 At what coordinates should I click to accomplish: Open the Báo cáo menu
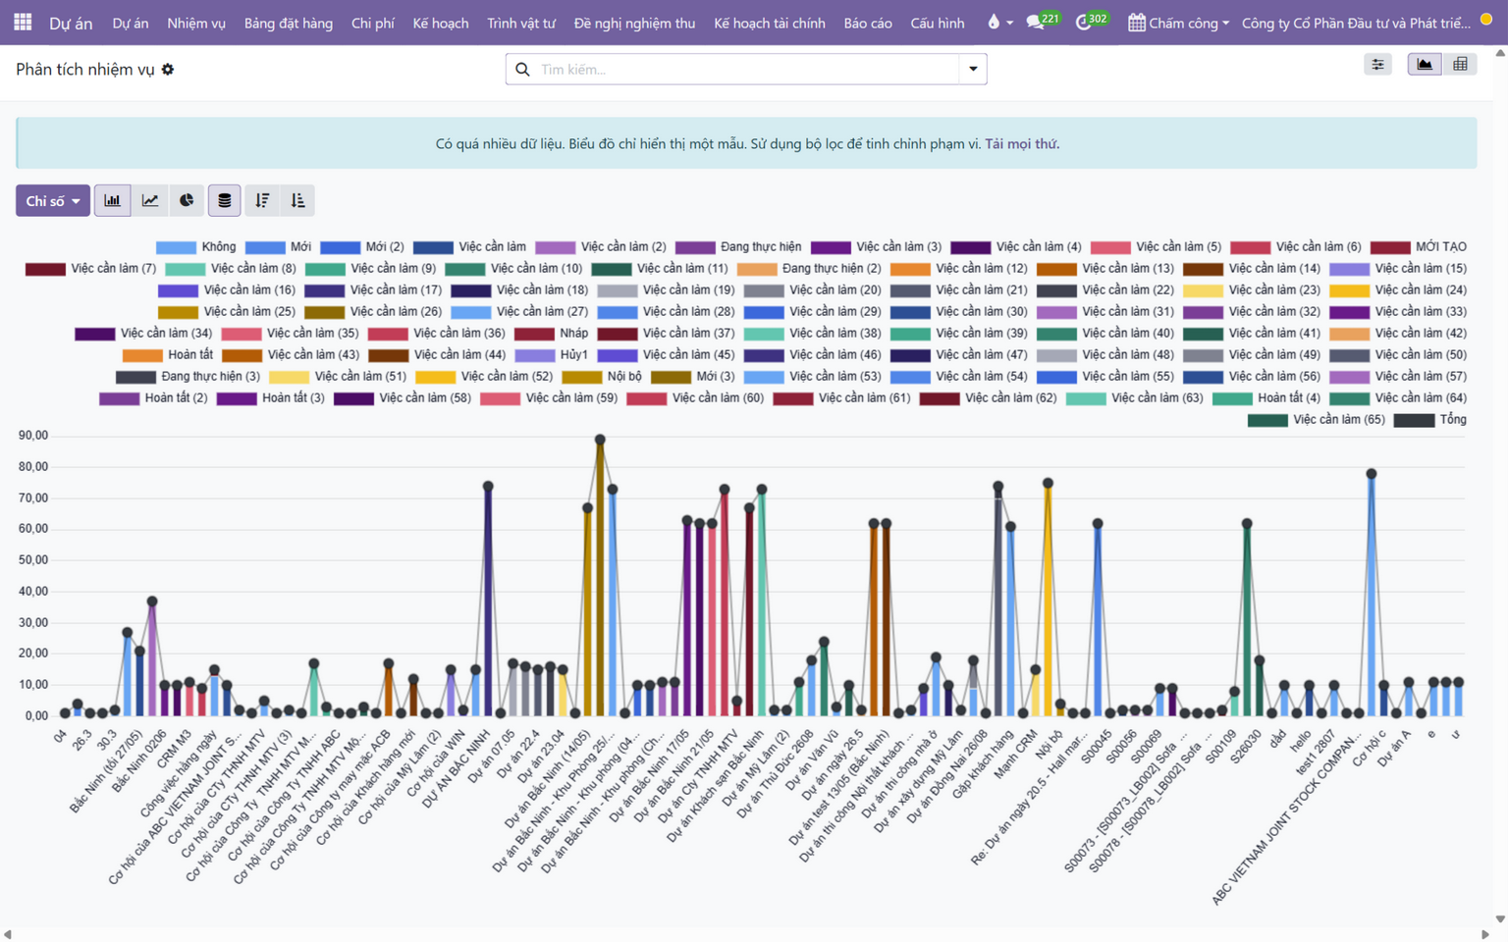868,23
